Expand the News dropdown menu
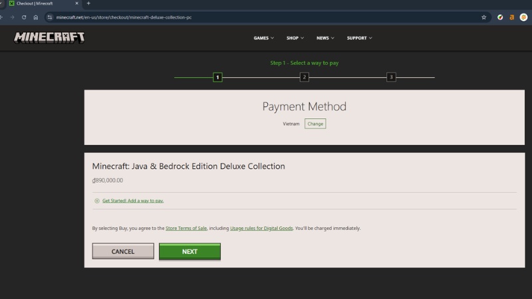The width and height of the screenshot is (532, 299). click(325, 38)
